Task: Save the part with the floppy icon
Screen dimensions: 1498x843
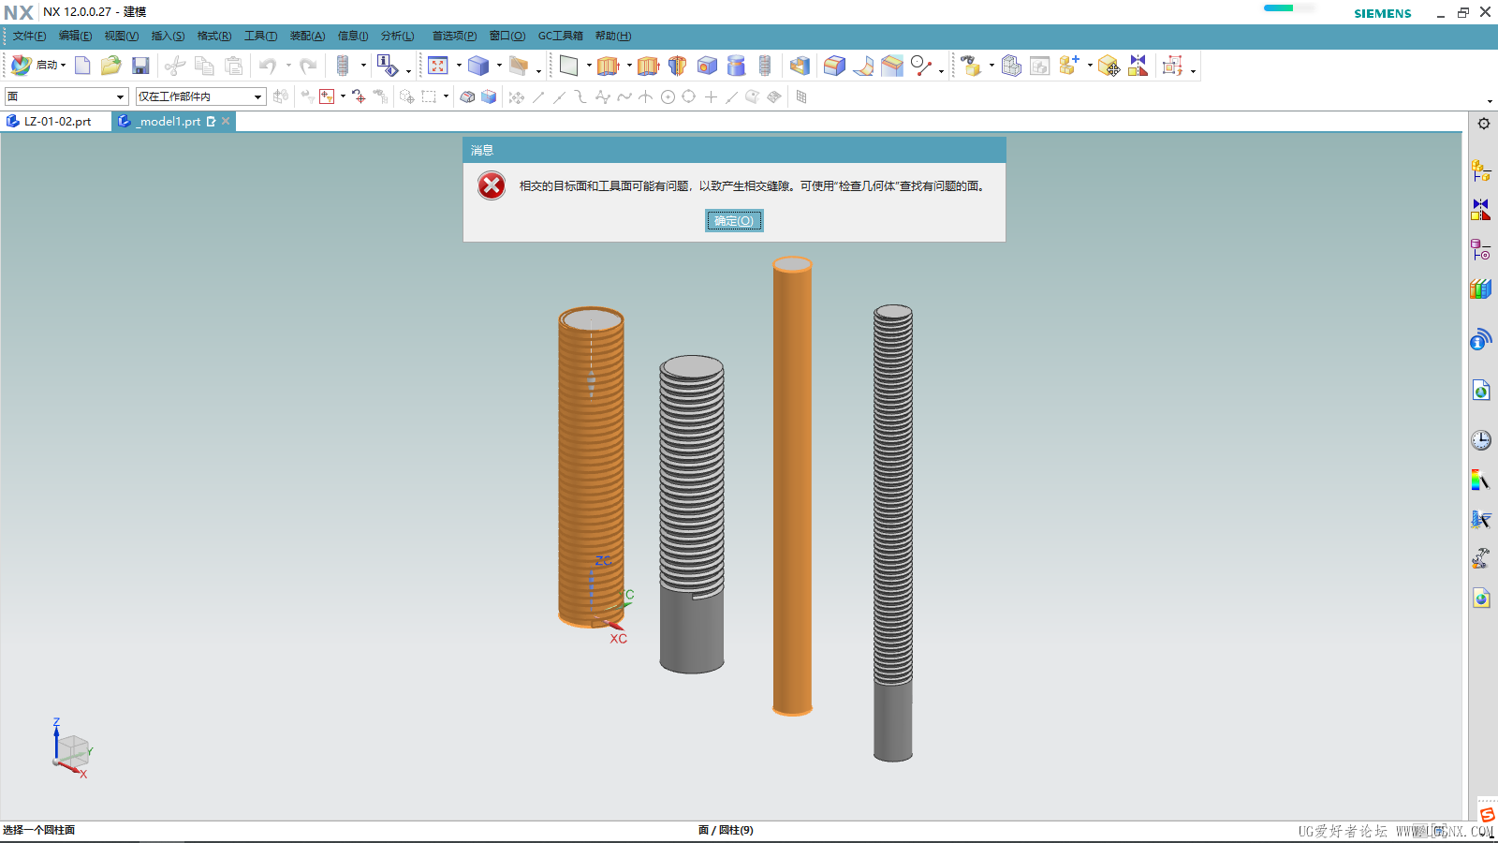Action: click(x=140, y=66)
